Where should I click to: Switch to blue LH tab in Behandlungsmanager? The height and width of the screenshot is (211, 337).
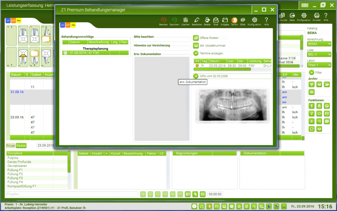(x=63, y=25)
